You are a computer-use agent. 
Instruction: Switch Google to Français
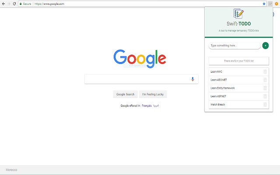[147, 106]
